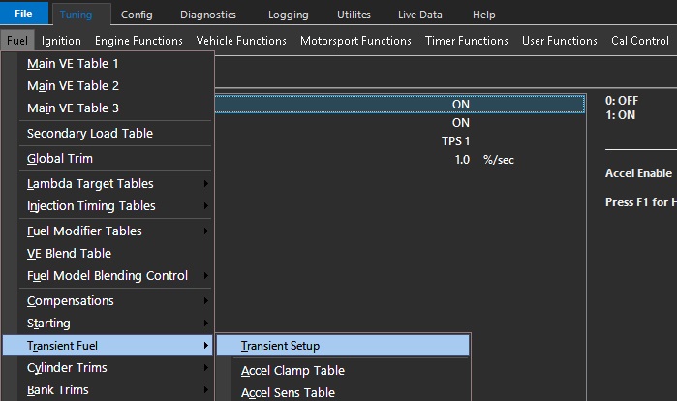Select the 1.0 %/sec value field
The width and height of the screenshot is (677, 401).
pyautogui.click(x=462, y=159)
